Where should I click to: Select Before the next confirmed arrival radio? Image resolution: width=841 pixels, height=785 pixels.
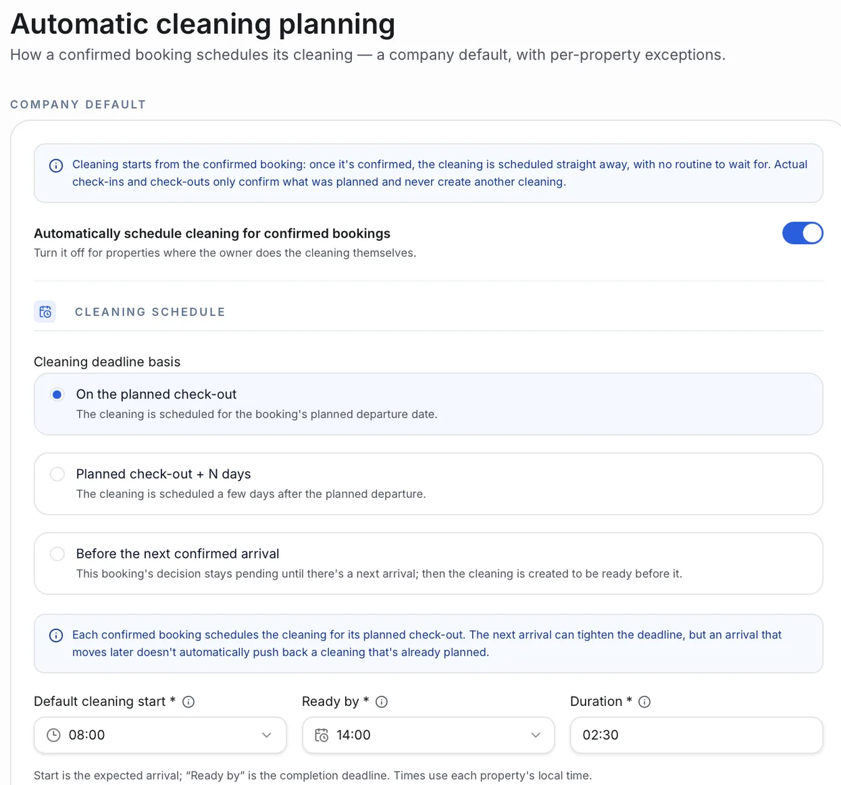point(57,554)
